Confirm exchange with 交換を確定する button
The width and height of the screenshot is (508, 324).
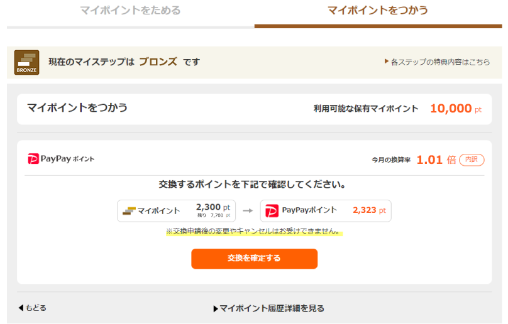click(x=255, y=259)
